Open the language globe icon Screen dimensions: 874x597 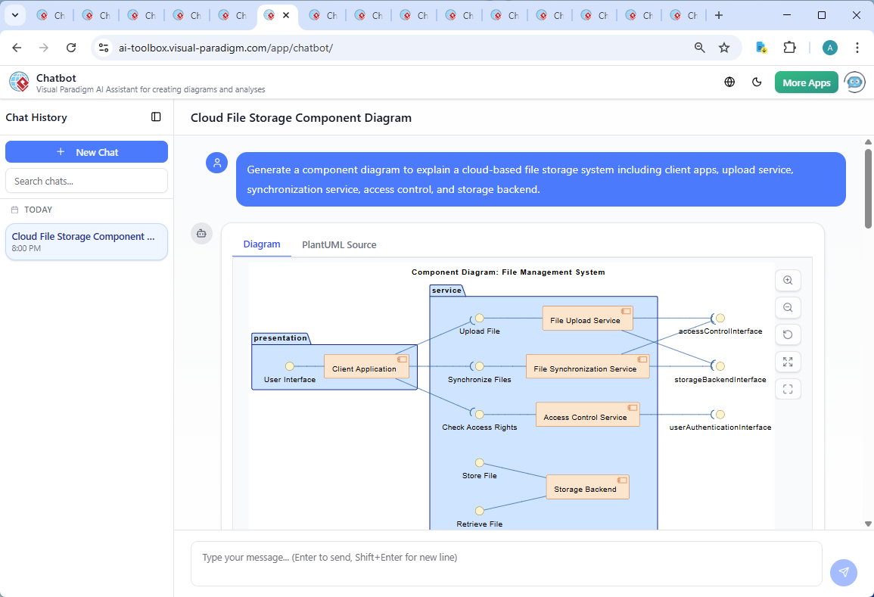coord(729,82)
